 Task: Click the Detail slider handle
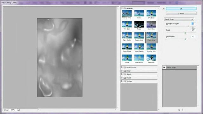185,33
